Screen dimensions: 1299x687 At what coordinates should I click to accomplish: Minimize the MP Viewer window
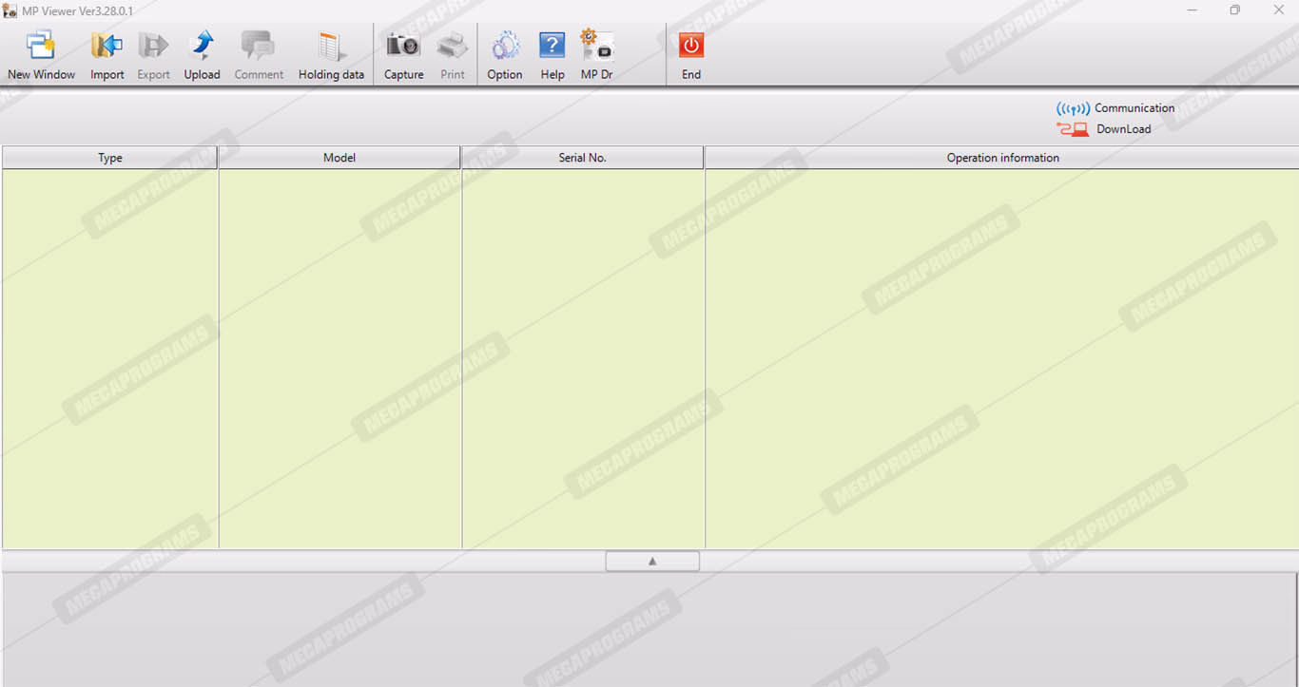(1192, 10)
